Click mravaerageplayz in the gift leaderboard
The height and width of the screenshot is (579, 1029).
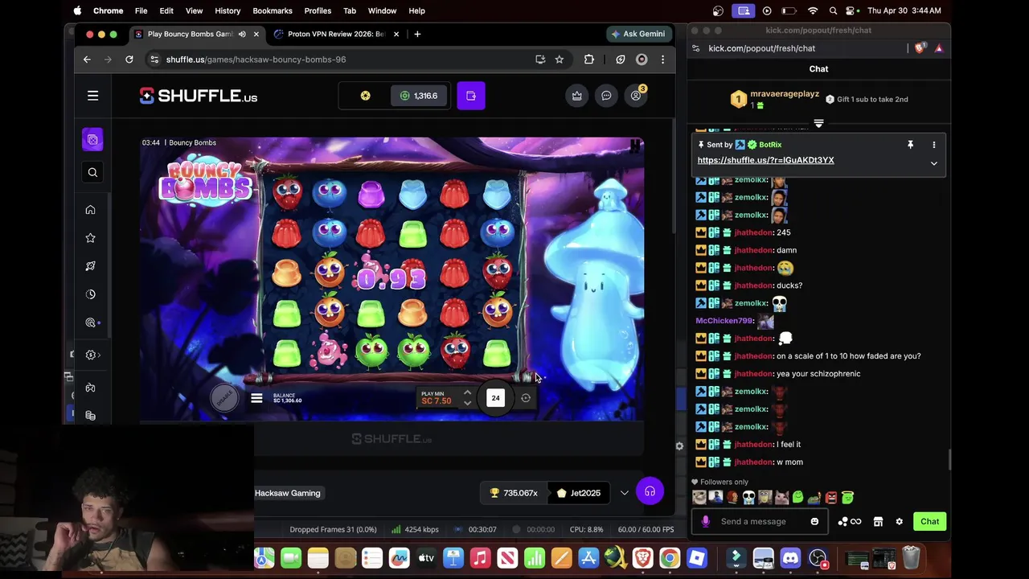pyautogui.click(x=785, y=94)
